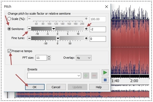Click the Fine tune value field showing 0
The width and height of the screenshot is (153, 102).
(x=98, y=39)
